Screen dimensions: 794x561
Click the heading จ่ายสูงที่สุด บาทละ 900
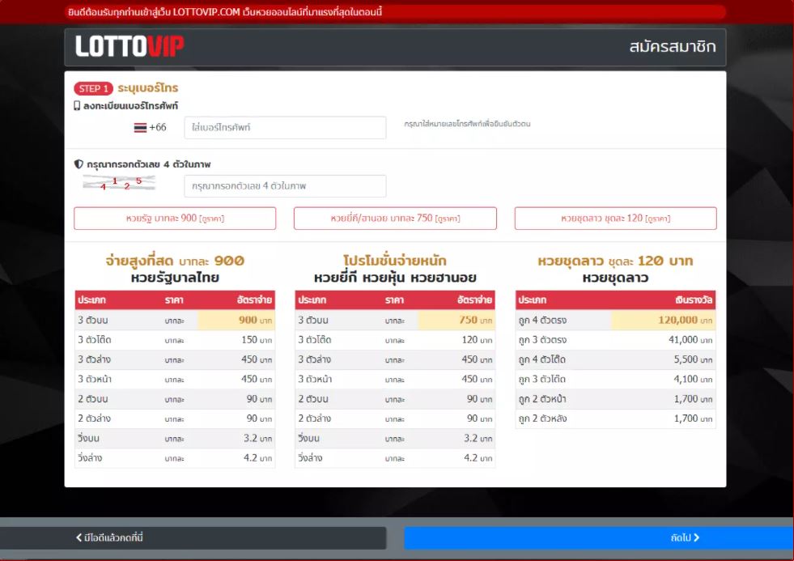click(175, 261)
